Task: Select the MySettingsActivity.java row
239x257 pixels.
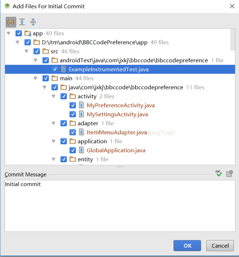Action: 120,114
